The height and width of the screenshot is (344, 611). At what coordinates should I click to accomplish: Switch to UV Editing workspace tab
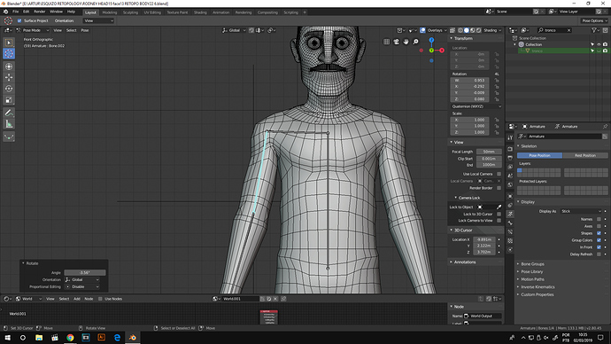pos(152,12)
